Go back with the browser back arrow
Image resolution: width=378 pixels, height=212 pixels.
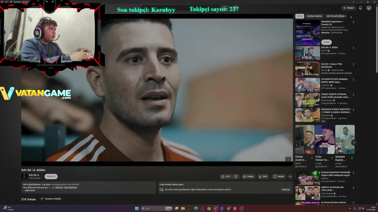coord(6,2)
